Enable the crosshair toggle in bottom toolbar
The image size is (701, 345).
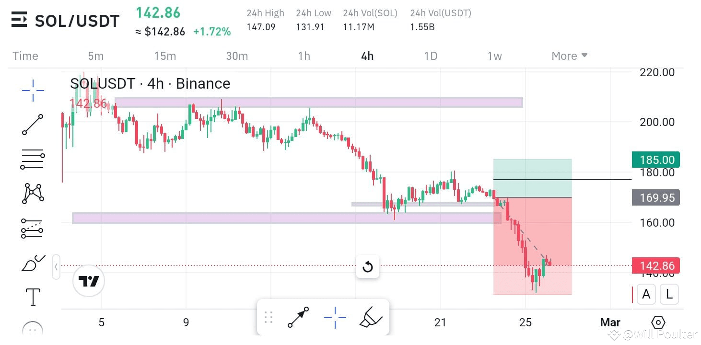tap(335, 317)
